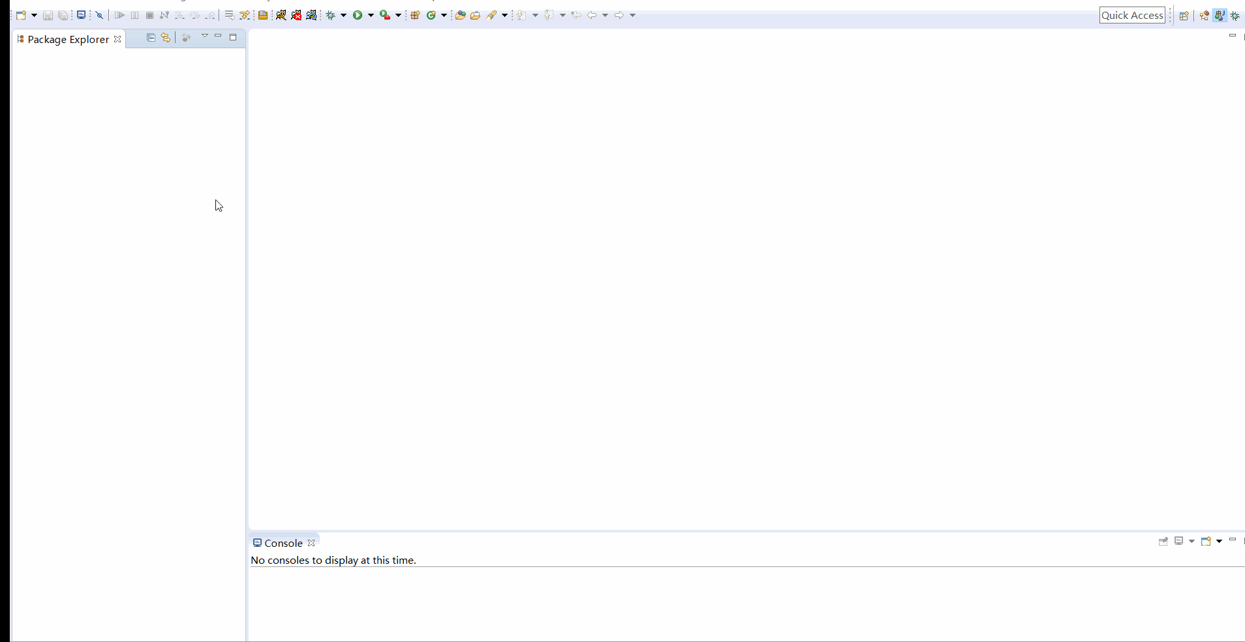Click the Resume debug button
The height and width of the screenshot is (642, 1245).
(121, 15)
